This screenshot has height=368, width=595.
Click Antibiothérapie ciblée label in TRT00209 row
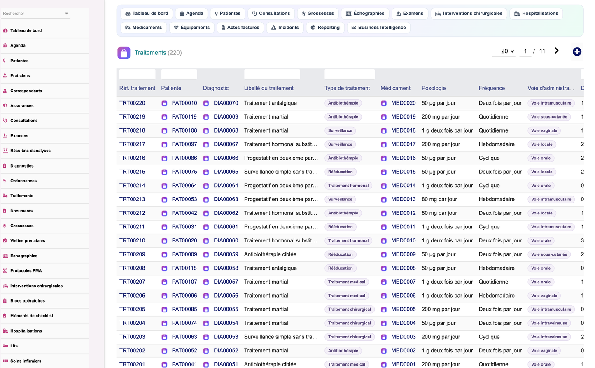(x=270, y=254)
